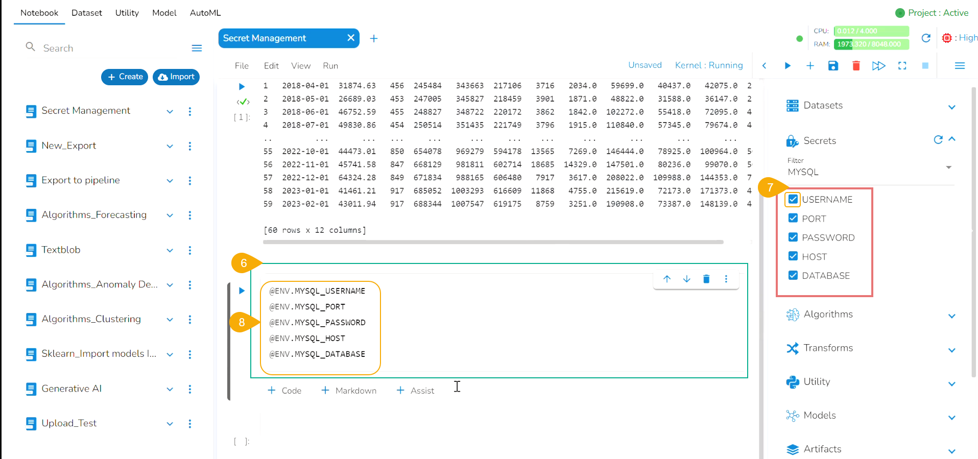This screenshot has width=978, height=459.
Task: Click the horizontal scrollbar under the output table
Action: [x=493, y=242]
